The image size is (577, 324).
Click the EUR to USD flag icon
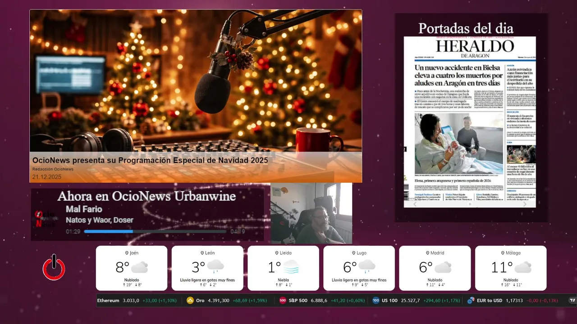471,300
